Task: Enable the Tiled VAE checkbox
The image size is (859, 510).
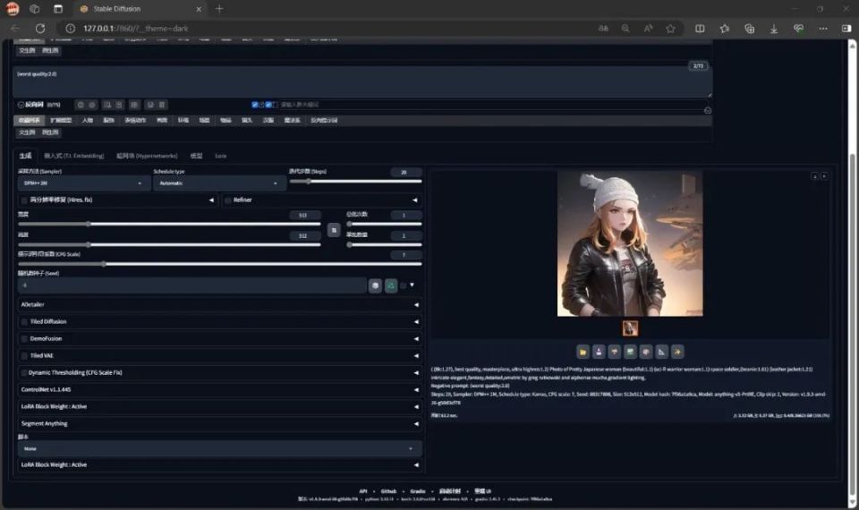Action: (24, 356)
